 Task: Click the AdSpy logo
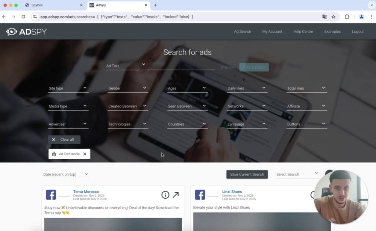[x=26, y=32]
